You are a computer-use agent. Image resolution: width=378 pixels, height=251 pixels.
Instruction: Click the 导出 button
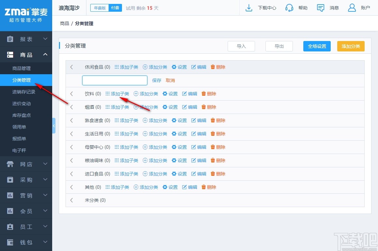[x=279, y=46]
